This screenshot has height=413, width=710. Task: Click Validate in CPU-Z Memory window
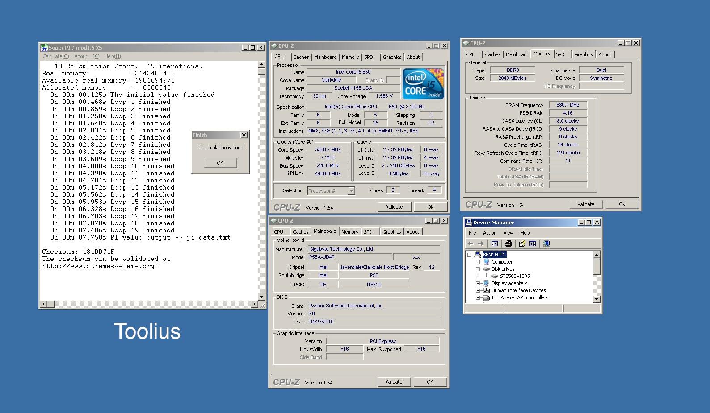pos(586,204)
